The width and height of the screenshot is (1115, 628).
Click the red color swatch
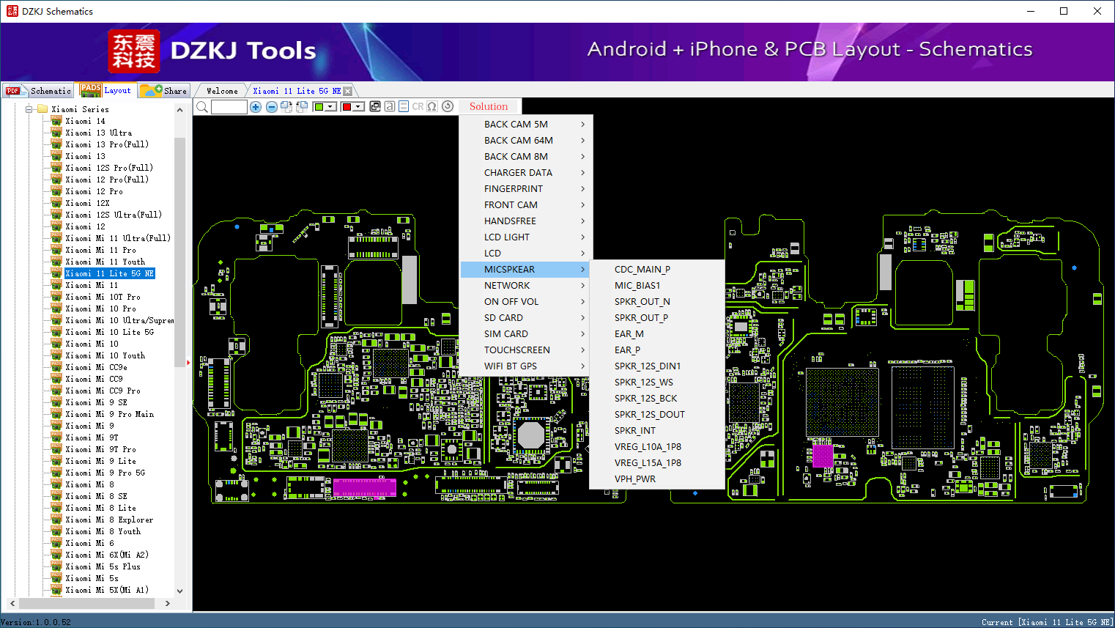pos(347,107)
